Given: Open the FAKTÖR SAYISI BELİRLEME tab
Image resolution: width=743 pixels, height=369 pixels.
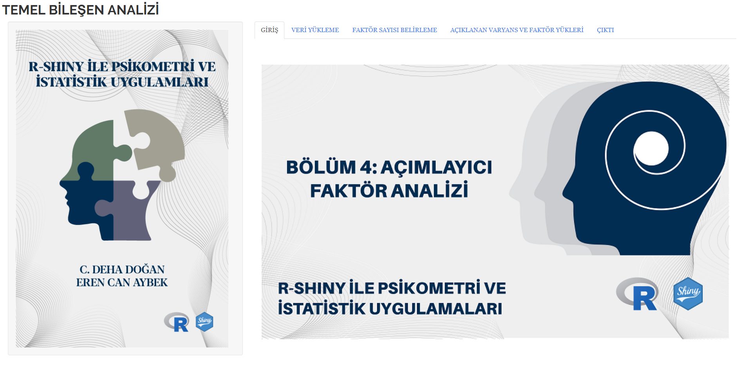Looking at the screenshot, I should pyautogui.click(x=394, y=30).
